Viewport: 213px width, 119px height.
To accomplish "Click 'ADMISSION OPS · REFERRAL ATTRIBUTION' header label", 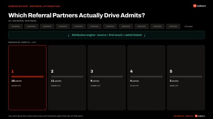I will pos(34,6).
